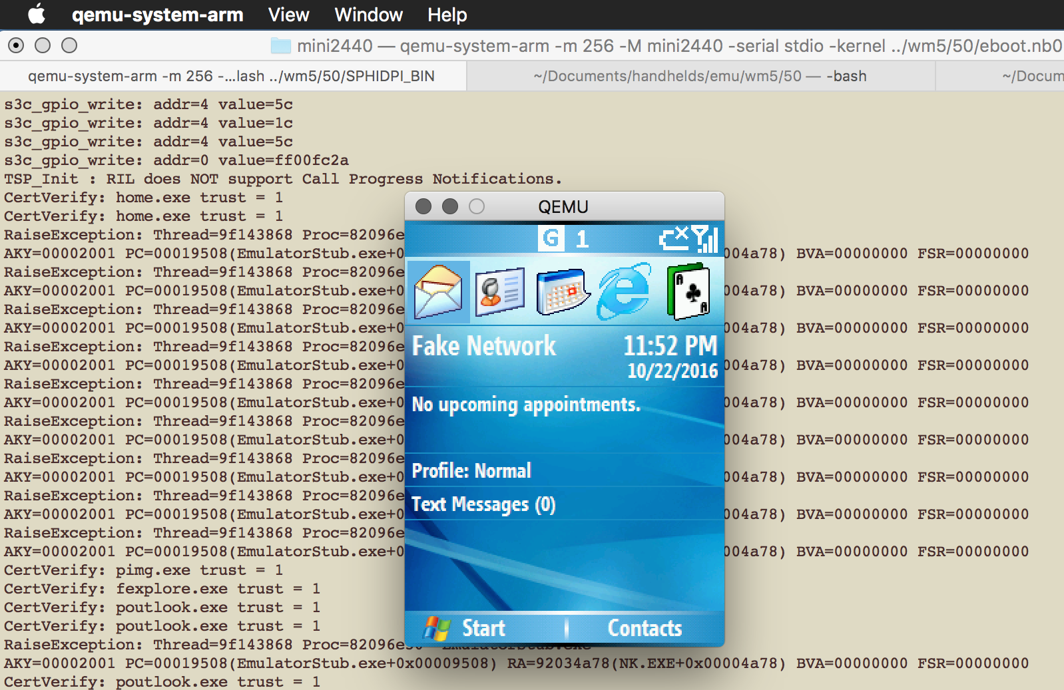Open the Contacts card icon in emulator

pos(499,291)
